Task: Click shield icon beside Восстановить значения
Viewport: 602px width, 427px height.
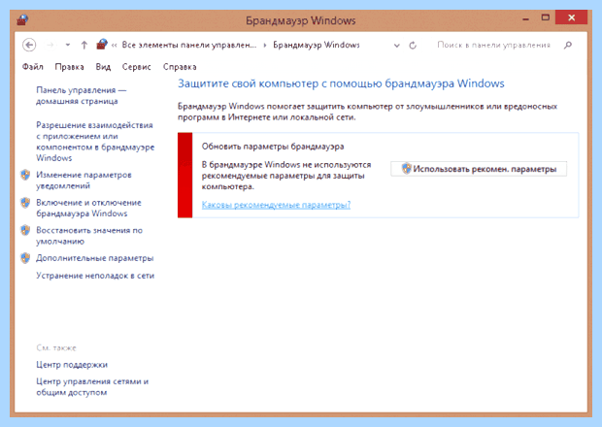Action: tap(25, 230)
